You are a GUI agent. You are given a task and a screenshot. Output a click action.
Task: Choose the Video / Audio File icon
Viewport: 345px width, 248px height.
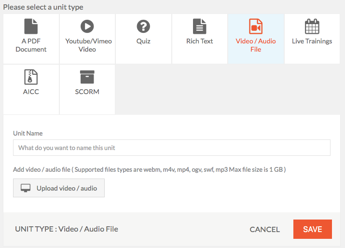(x=256, y=27)
